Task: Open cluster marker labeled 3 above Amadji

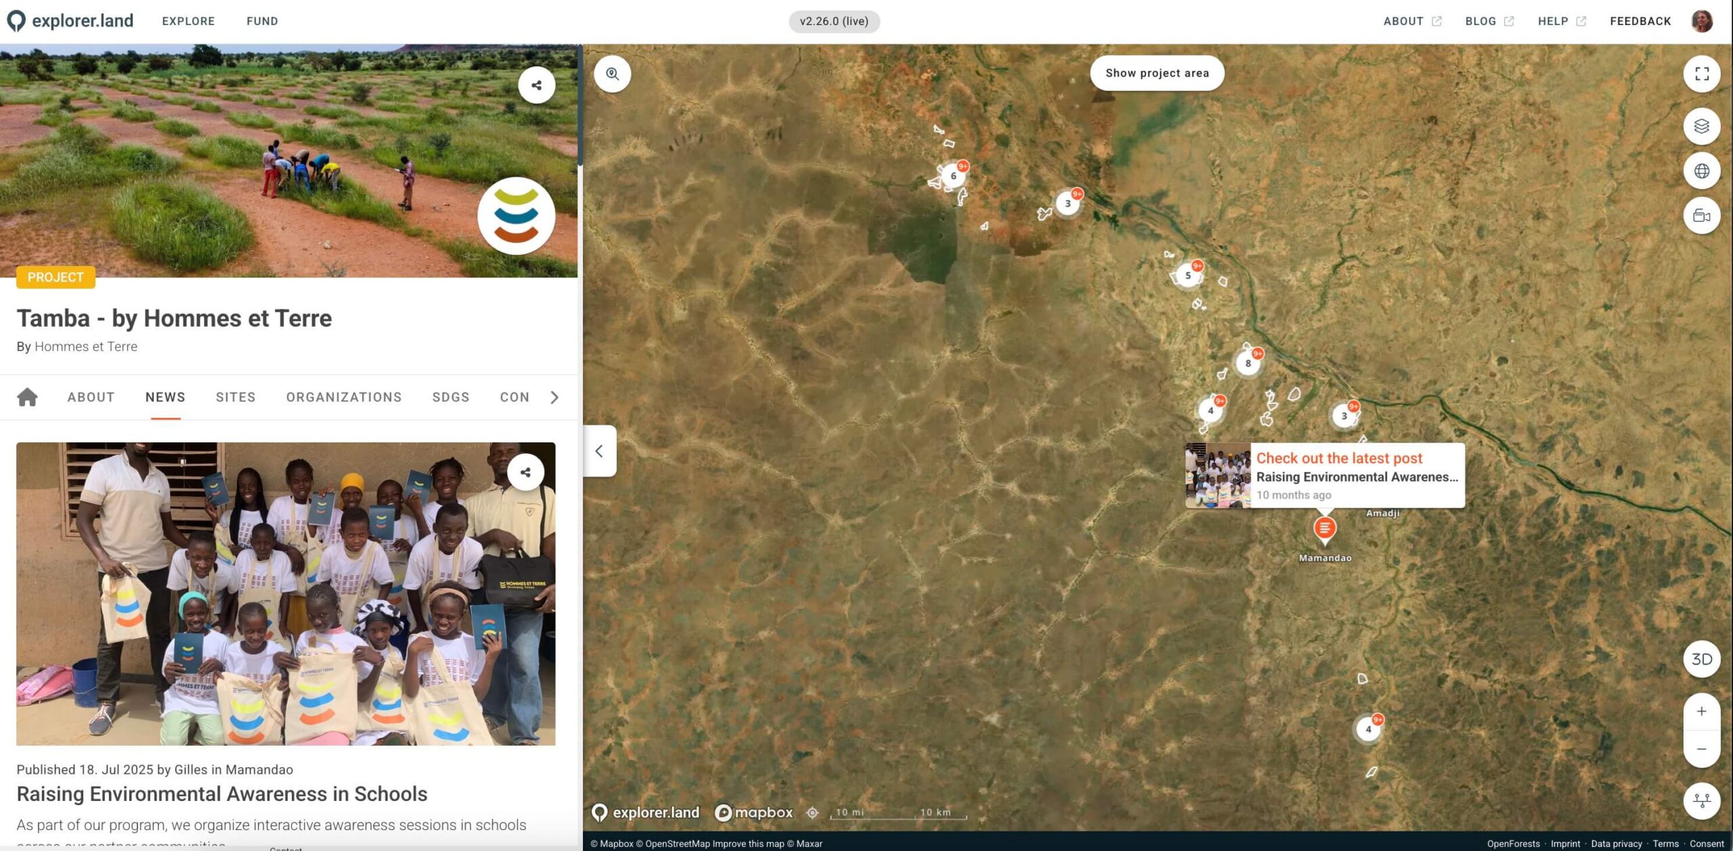Action: (x=1344, y=415)
